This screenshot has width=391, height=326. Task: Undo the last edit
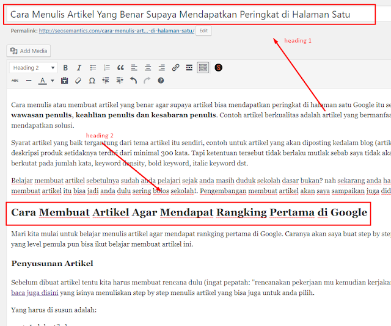[133, 81]
